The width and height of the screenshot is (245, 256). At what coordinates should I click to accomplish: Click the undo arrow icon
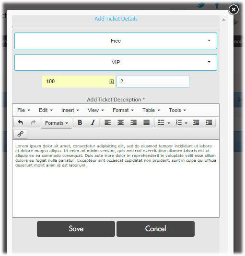[x=20, y=122]
